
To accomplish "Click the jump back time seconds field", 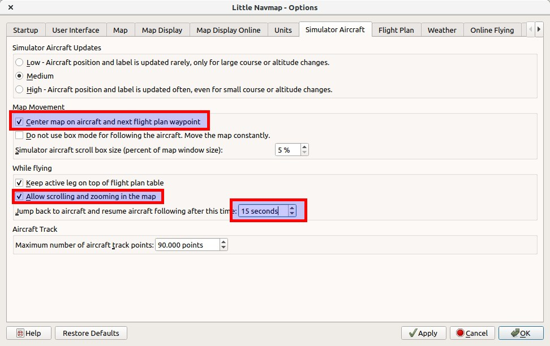I will point(263,211).
